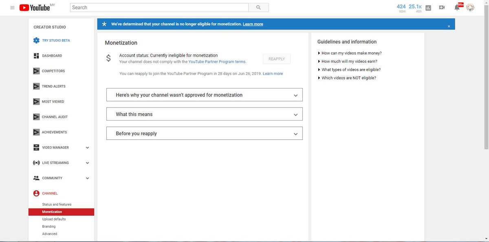Click Learn more beside reapply date
Image resolution: width=489 pixels, height=242 pixels.
click(x=273, y=74)
